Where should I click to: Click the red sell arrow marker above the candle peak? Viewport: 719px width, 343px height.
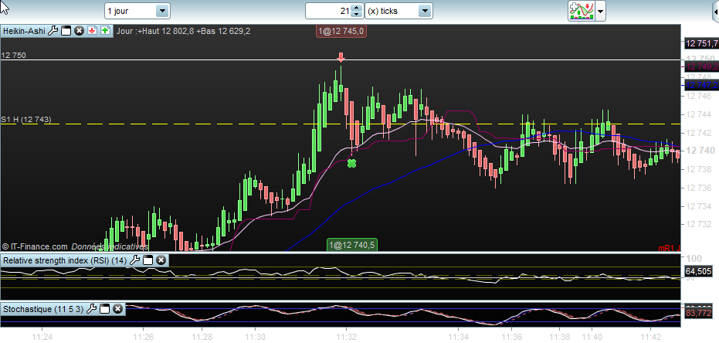point(341,57)
